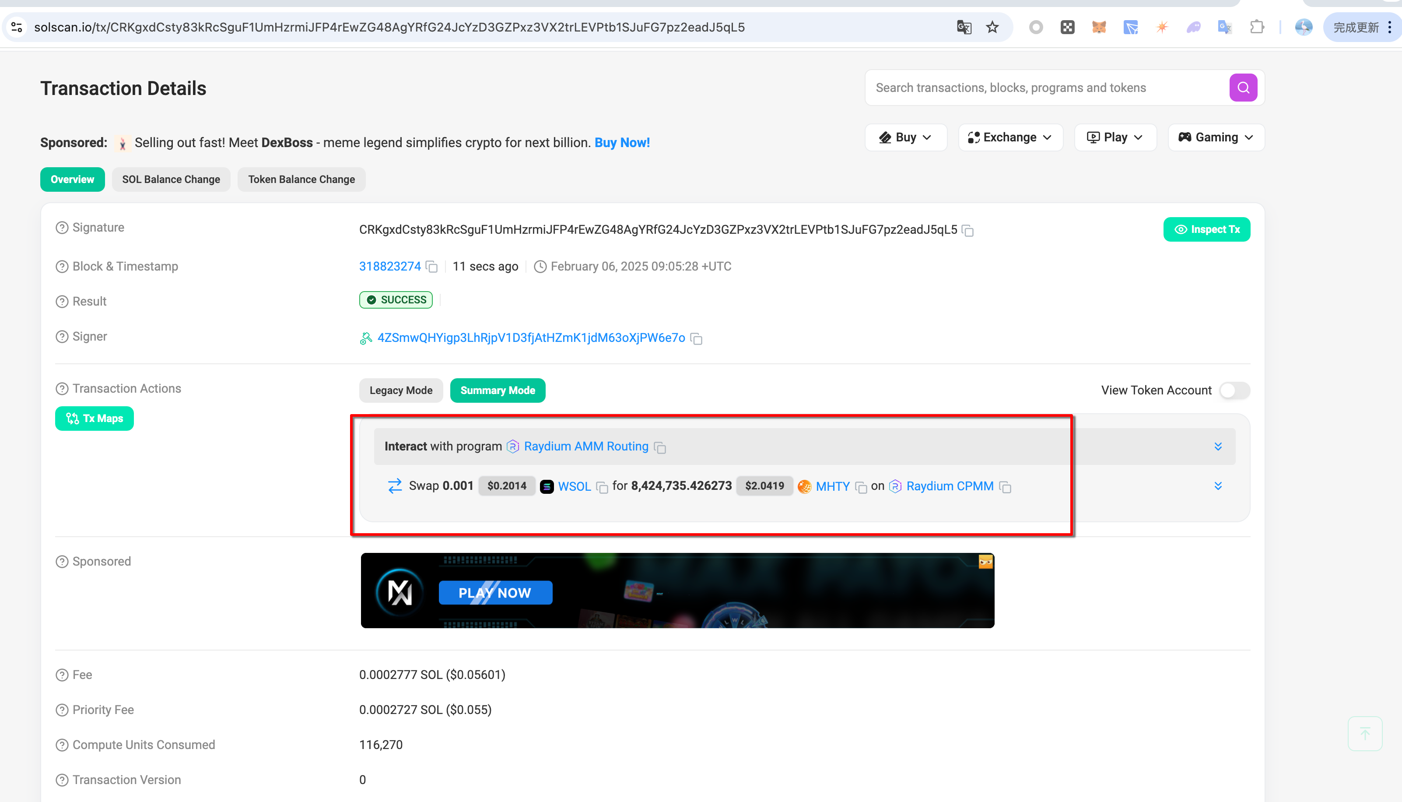The height and width of the screenshot is (802, 1402).
Task: Copy the transaction signature
Action: pyautogui.click(x=967, y=231)
